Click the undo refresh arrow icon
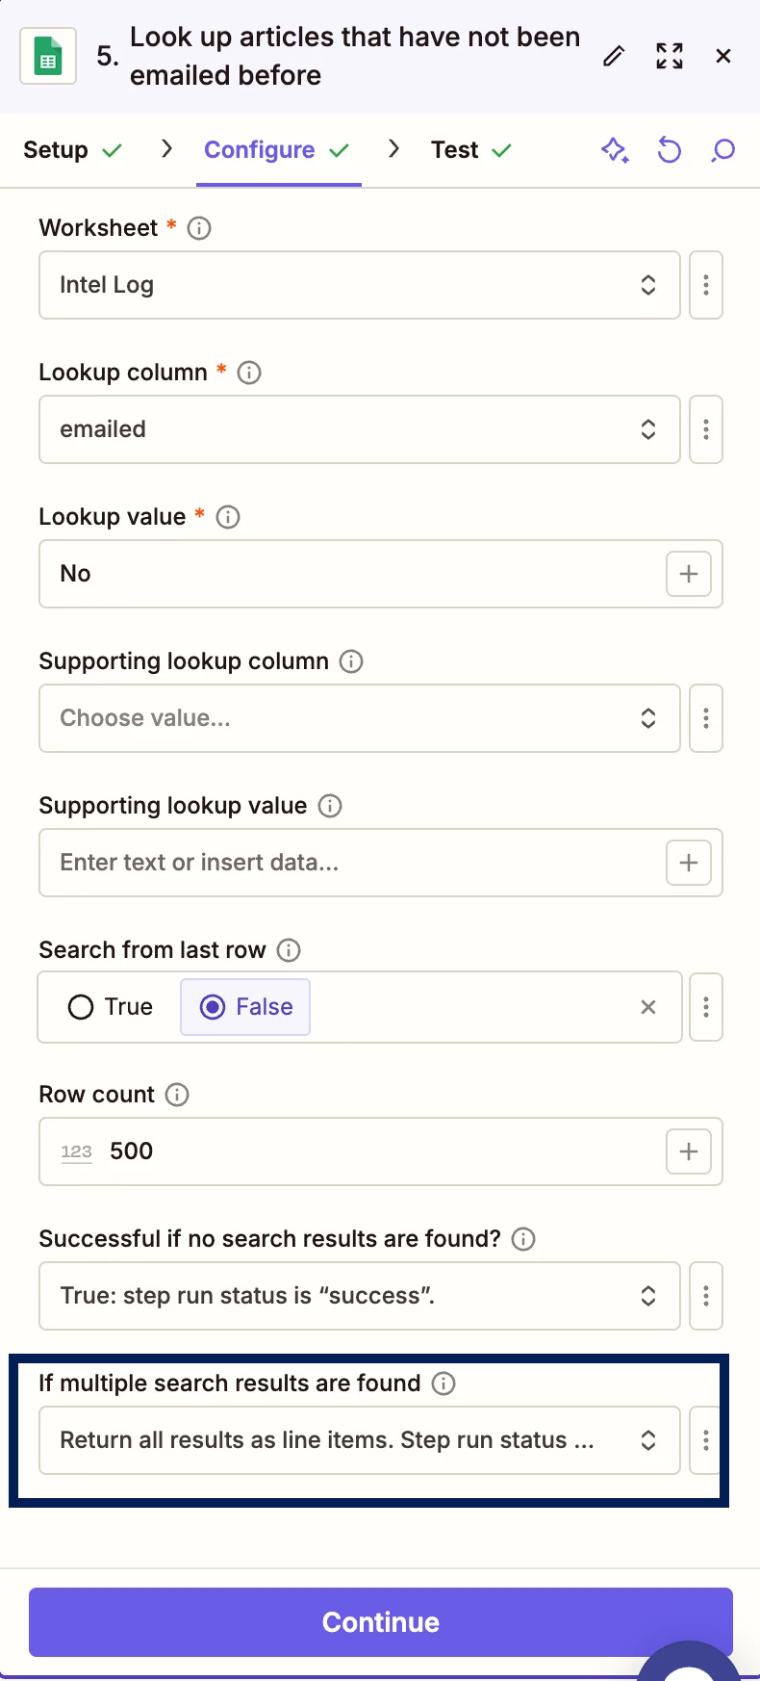The width and height of the screenshot is (760, 1681). tap(670, 150)
